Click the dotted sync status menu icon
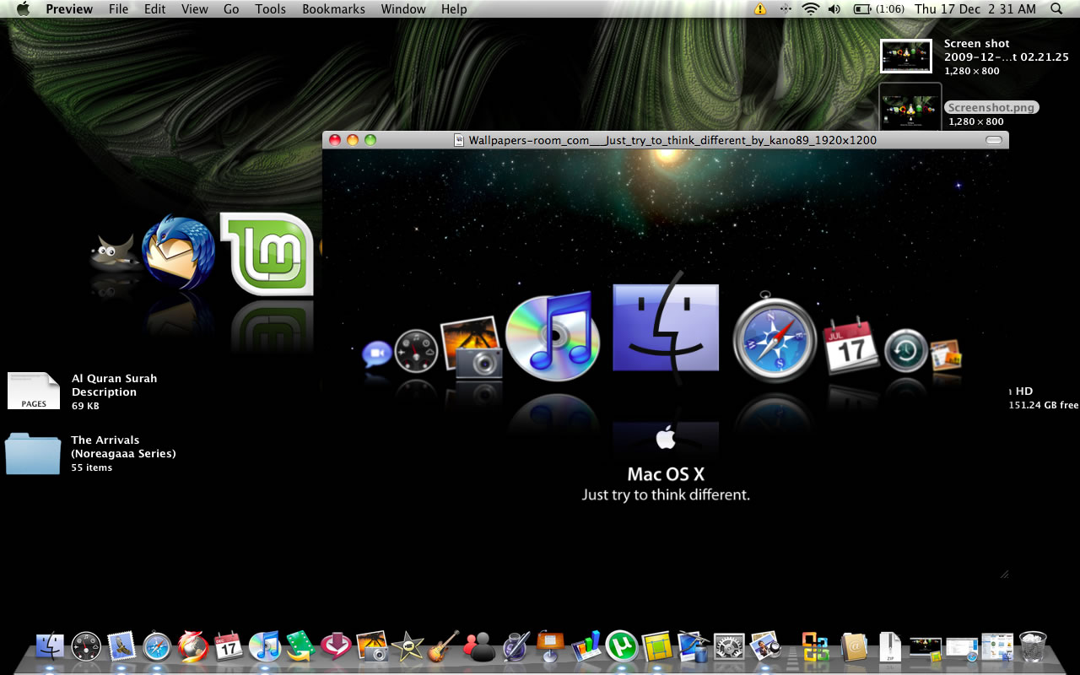 pos(786,9)
